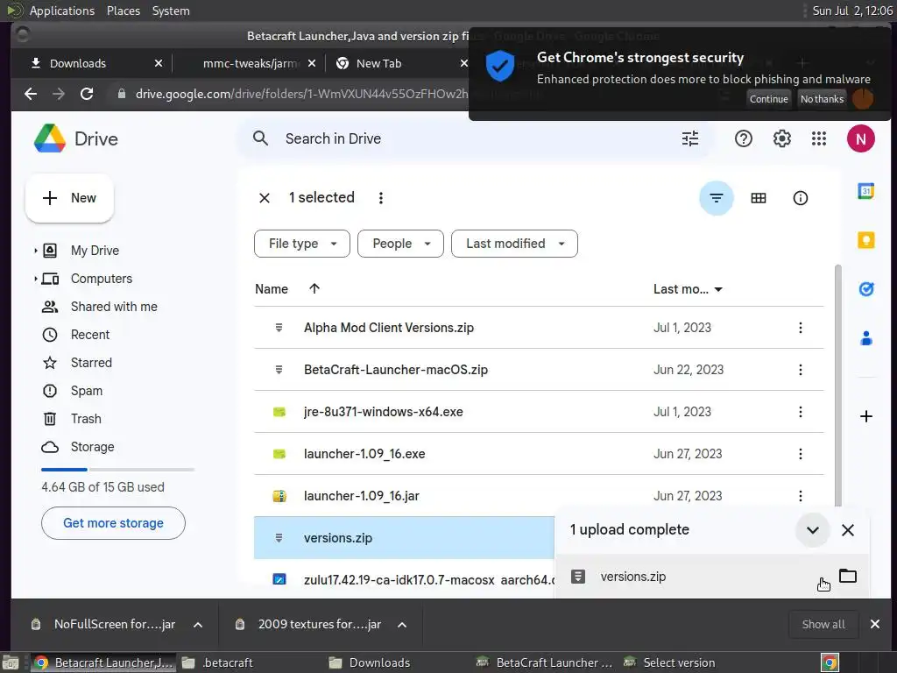This screenshot has height=673, width=897.
Task: Open Google Keep side panel
Action: pyautogui.click(x=866, y=240)
